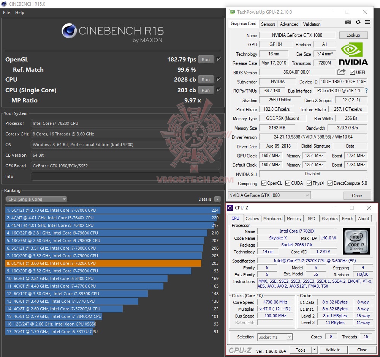Screen dimensions: 380x357
Task: Click the Driver Version field value
Action: (x=313, y=137)
